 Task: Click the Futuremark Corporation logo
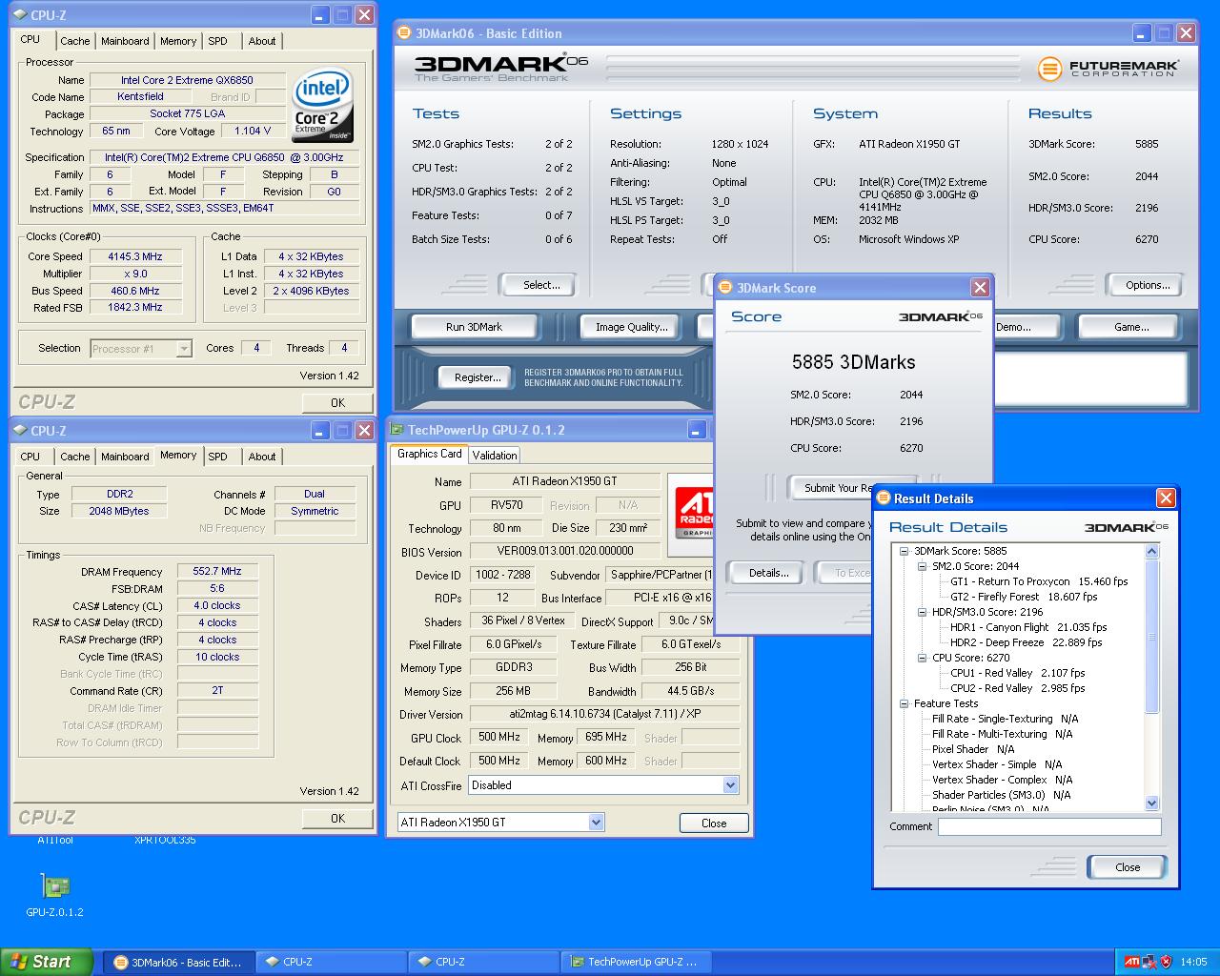click(1108, 69)
